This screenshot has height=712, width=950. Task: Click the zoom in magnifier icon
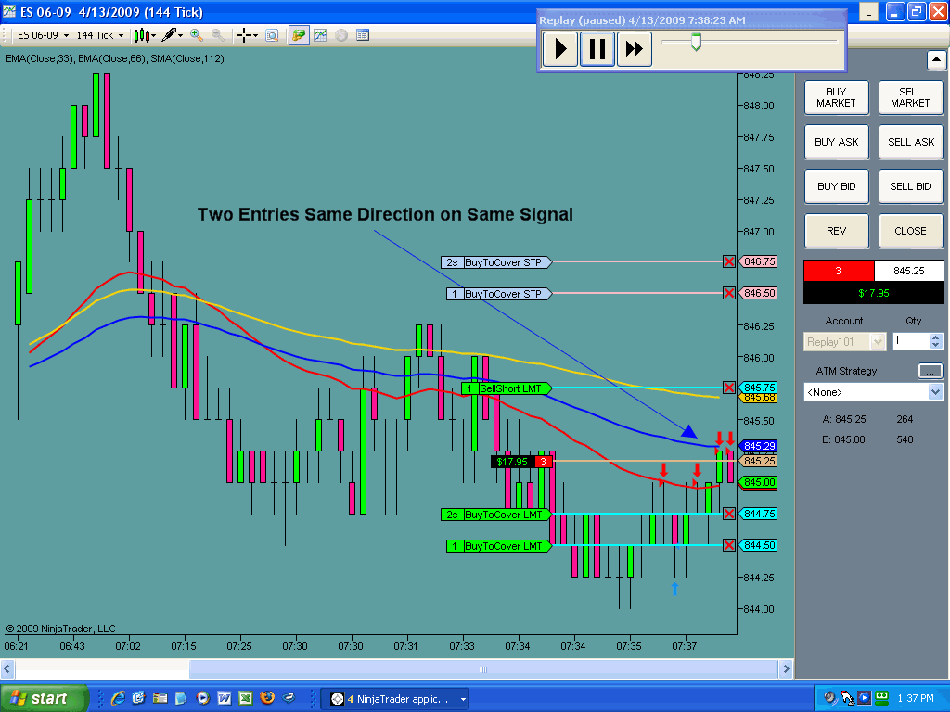click(197, 35)
